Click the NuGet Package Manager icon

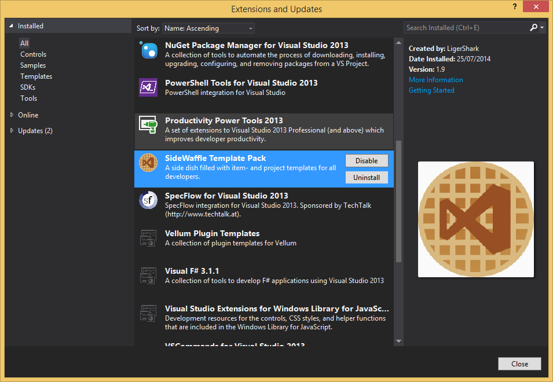click(x=148, y=50)
